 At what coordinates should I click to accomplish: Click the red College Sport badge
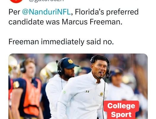(121, 110)
